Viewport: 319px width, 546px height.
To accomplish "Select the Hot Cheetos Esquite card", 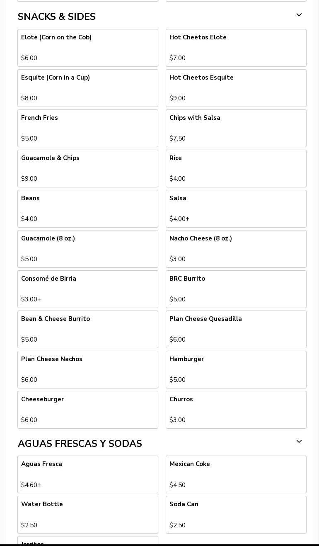I will 236,88.
